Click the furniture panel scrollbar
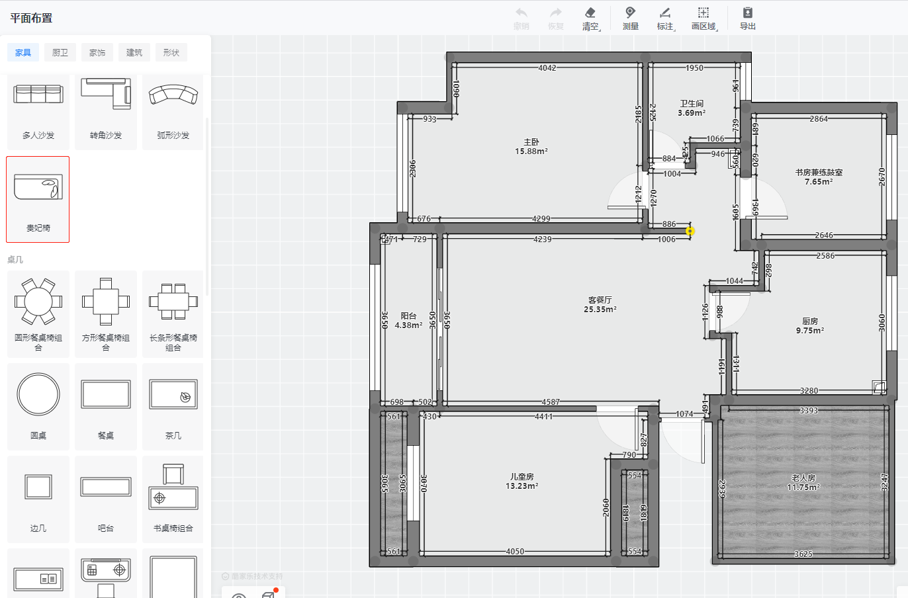908x598 pixels. [x=207, y=206]
